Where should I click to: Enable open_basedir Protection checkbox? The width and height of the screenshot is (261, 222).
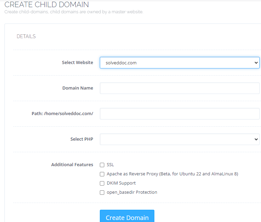tap(102, 193)
